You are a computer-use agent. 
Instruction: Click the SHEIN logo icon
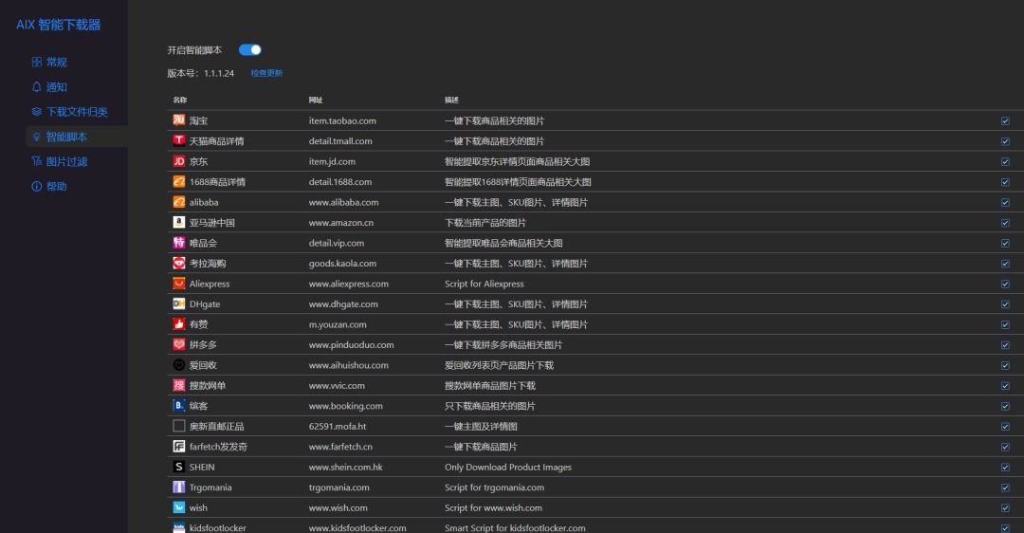pyautogui.click(x=178, y=467)
